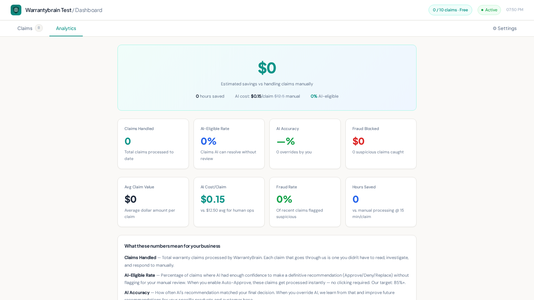Click the estimated savings $0 banner
This screenshot has width=534, height=300.
click(x=267, y=78)
